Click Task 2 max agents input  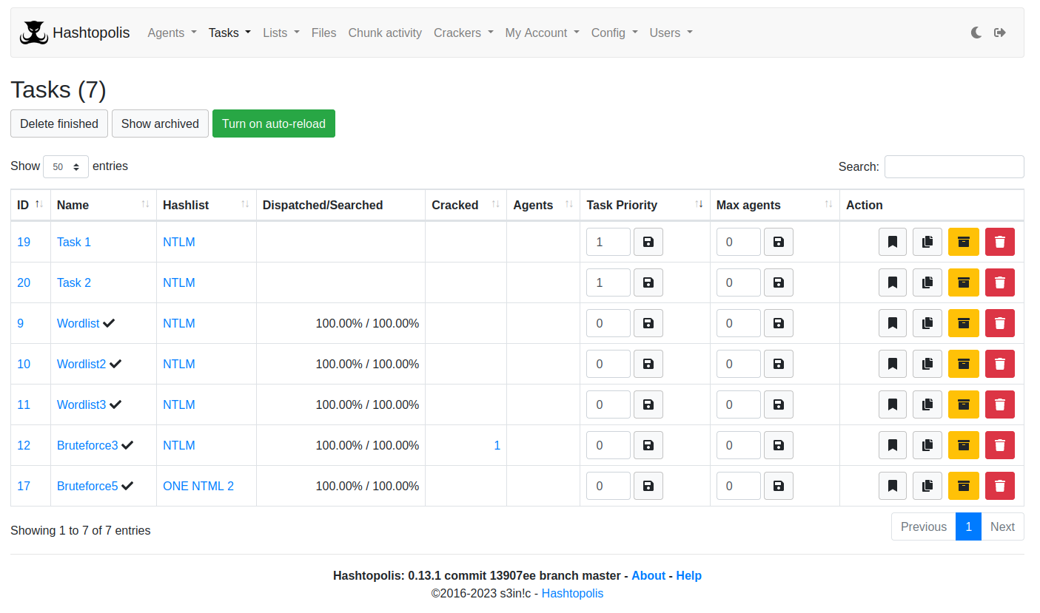coord(739,282)
